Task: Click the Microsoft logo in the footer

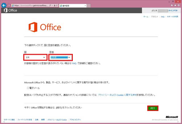Action: click(x=172, y=117)
